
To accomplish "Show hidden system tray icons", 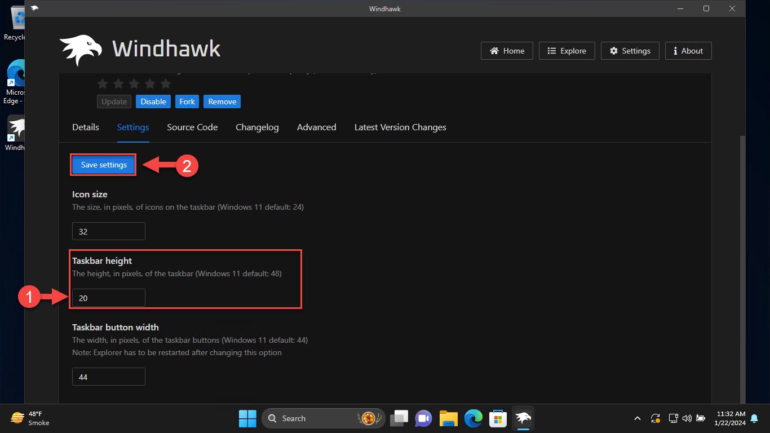I will pyautogui.click(x=638, y=418).
